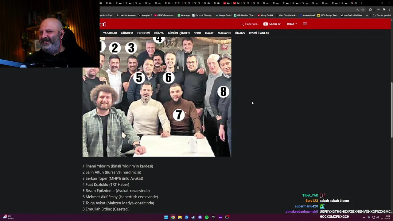
Task: Click caption line '1 İlhami Yıldırım'
Action: tap(118, 166)
